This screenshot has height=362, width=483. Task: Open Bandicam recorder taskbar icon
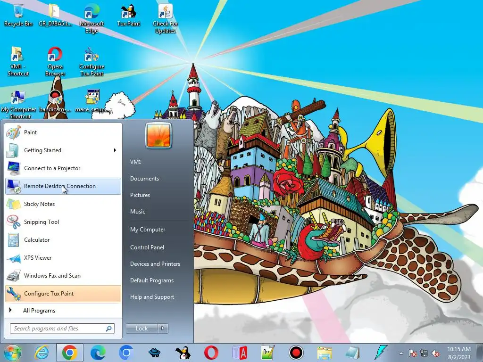296,353
